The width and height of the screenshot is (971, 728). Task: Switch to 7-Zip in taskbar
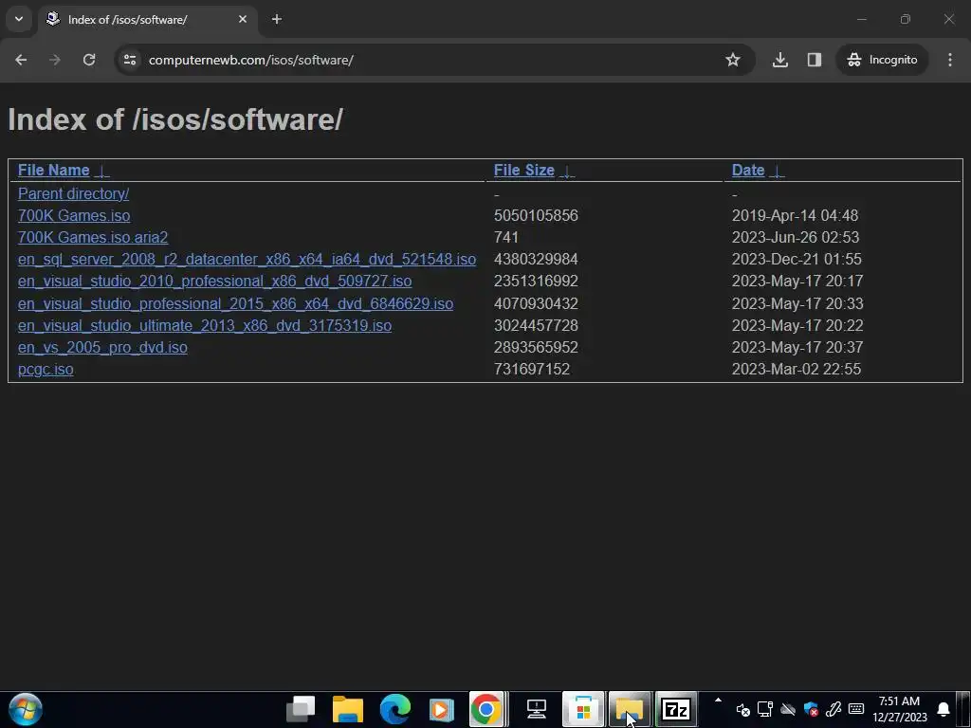(x=676, y=709)
